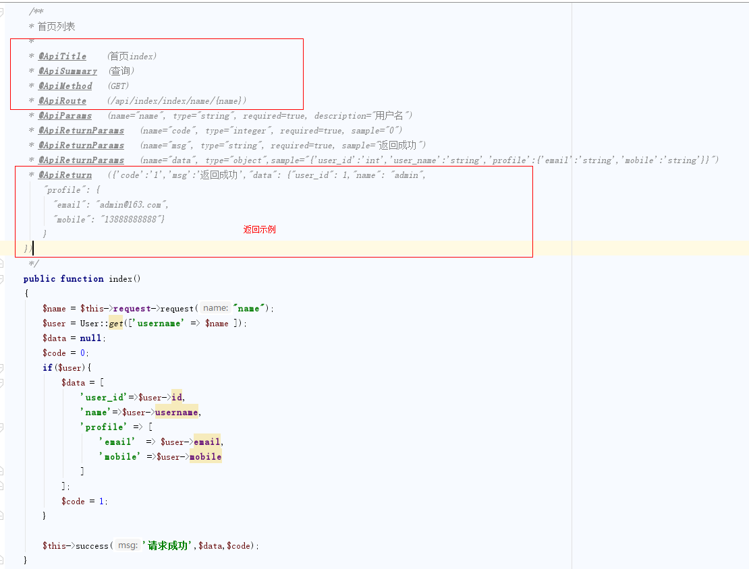Image resolution: width=749 pixels, height=569 pixels.
Task: Click the gutter icon next to the "$code = 1" block end
Action: point(5,516)
